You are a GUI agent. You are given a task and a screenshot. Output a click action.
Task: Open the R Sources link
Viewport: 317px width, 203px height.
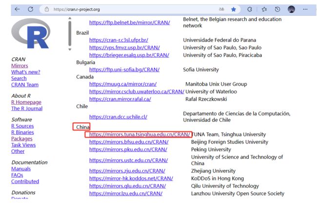[22, 126]
